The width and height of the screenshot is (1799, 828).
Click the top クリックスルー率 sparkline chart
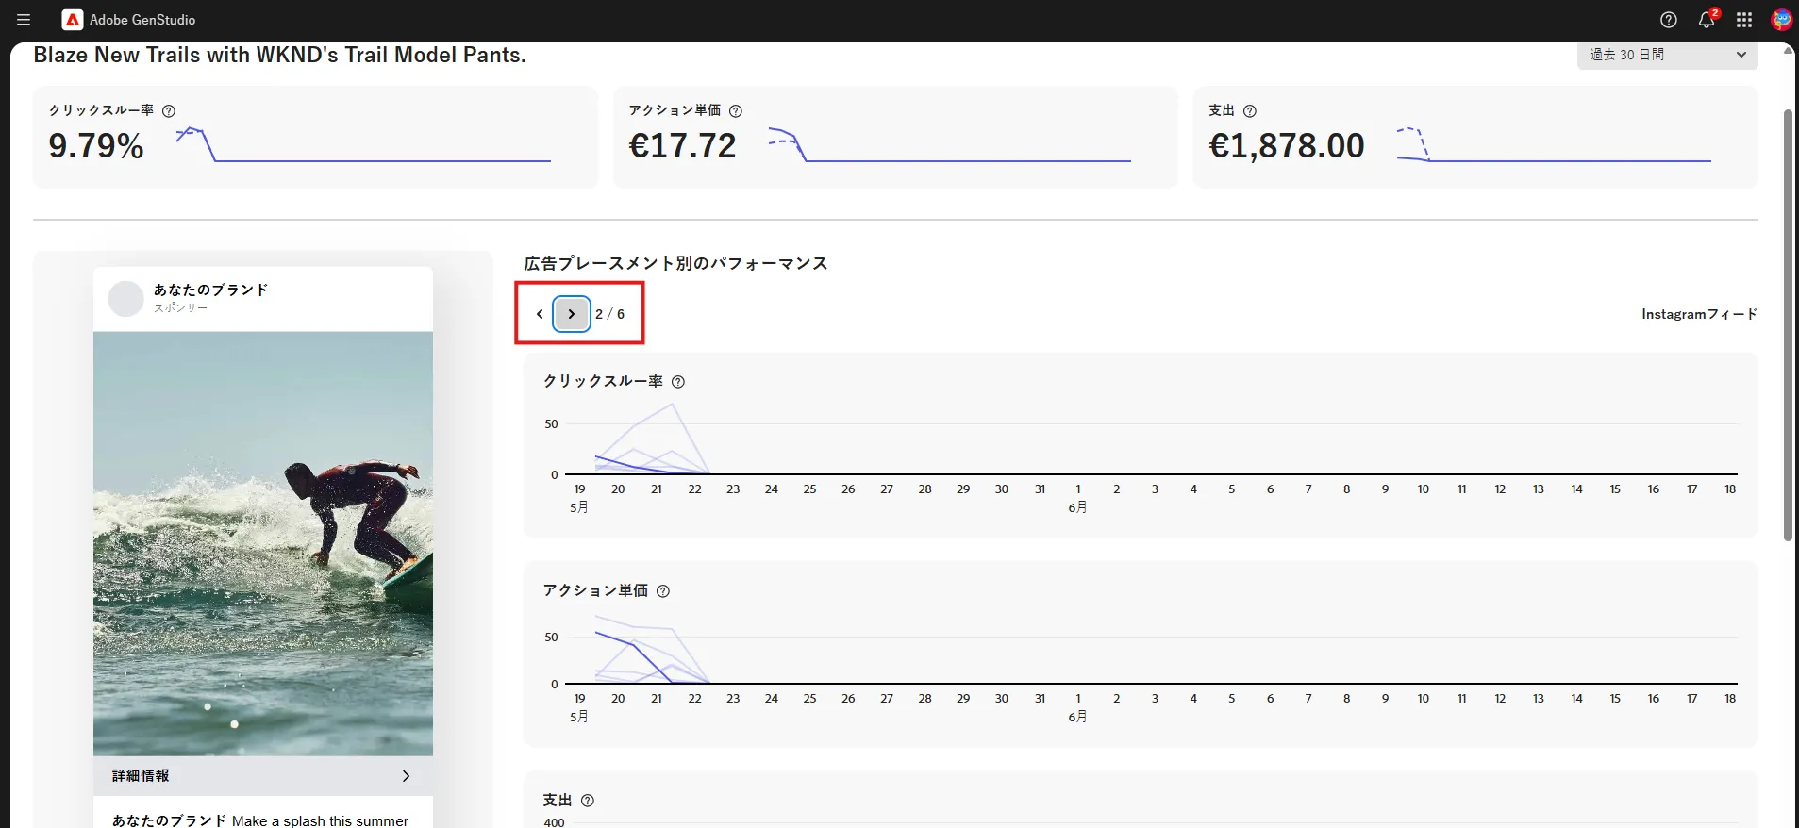[363, 144]
